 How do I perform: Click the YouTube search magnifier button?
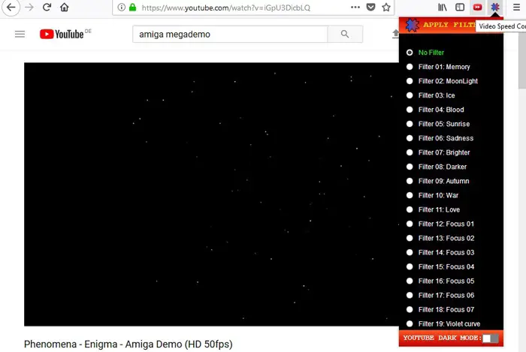(x=345, y=35)
